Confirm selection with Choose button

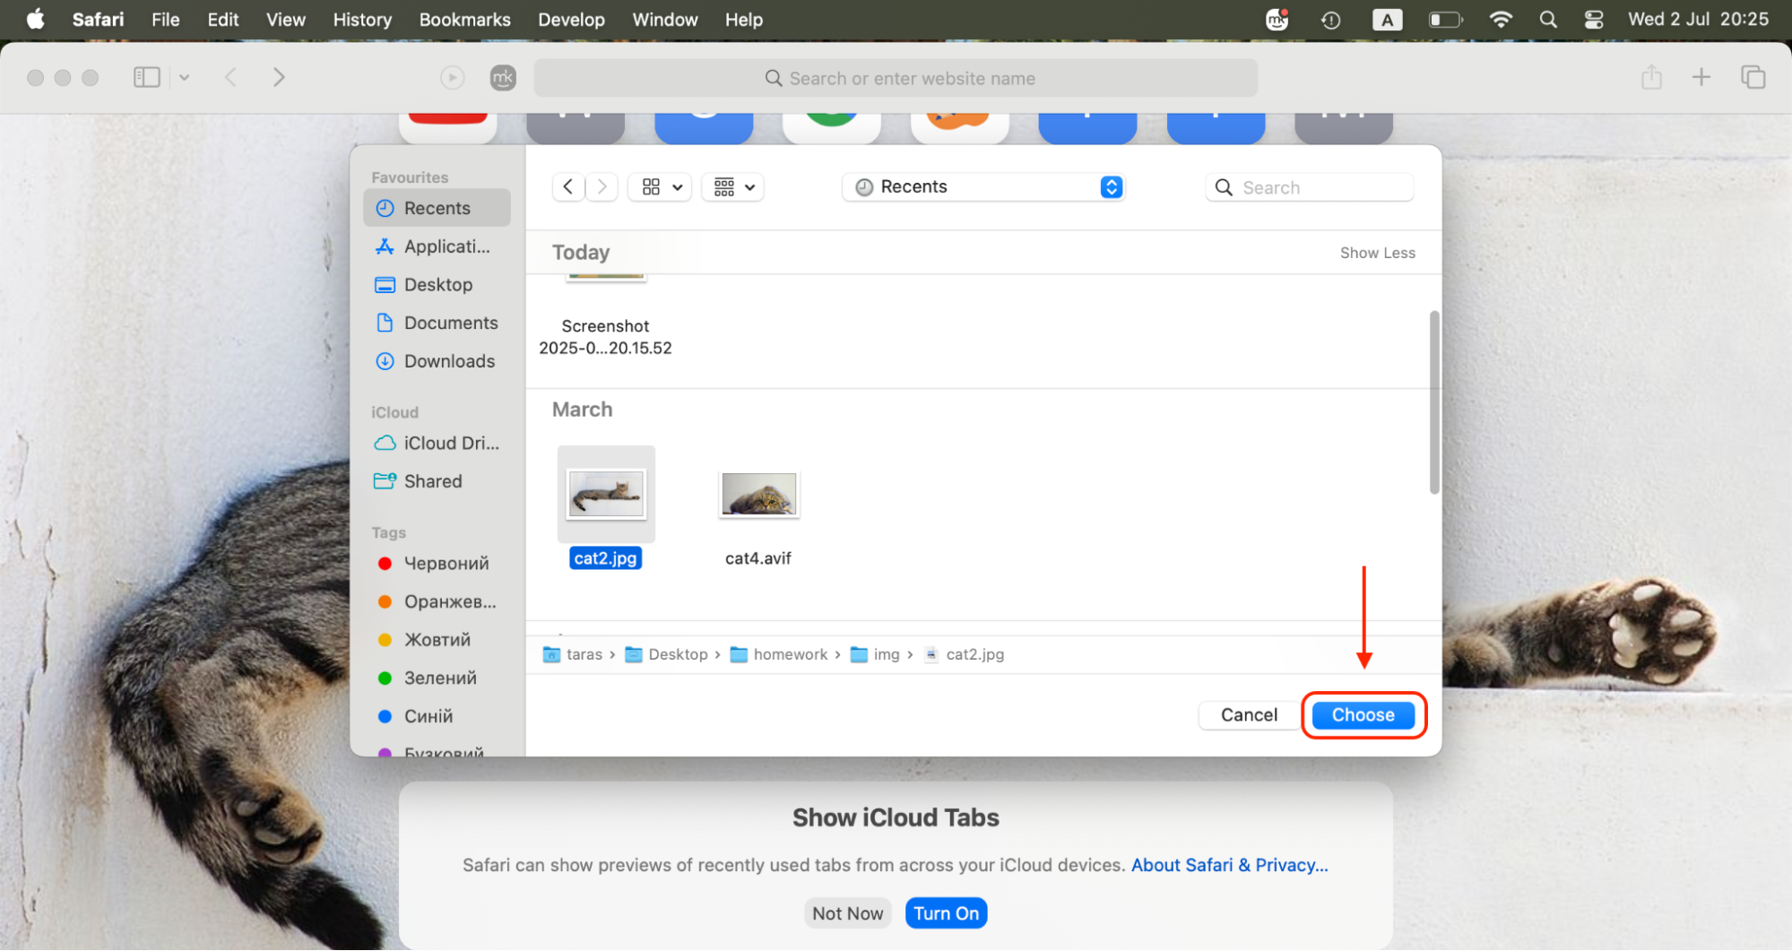pyautogui.click(x=1363, y=714)
